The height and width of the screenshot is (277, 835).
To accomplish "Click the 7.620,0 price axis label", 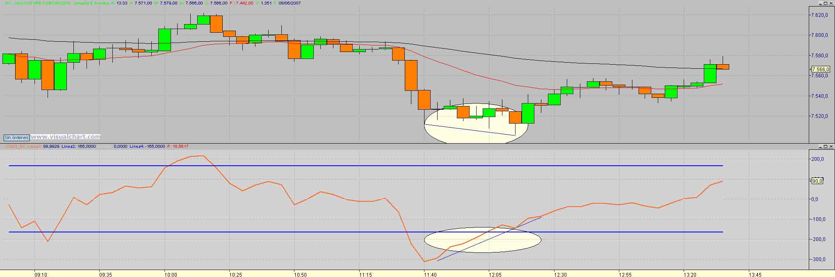I will click(819, 15).
